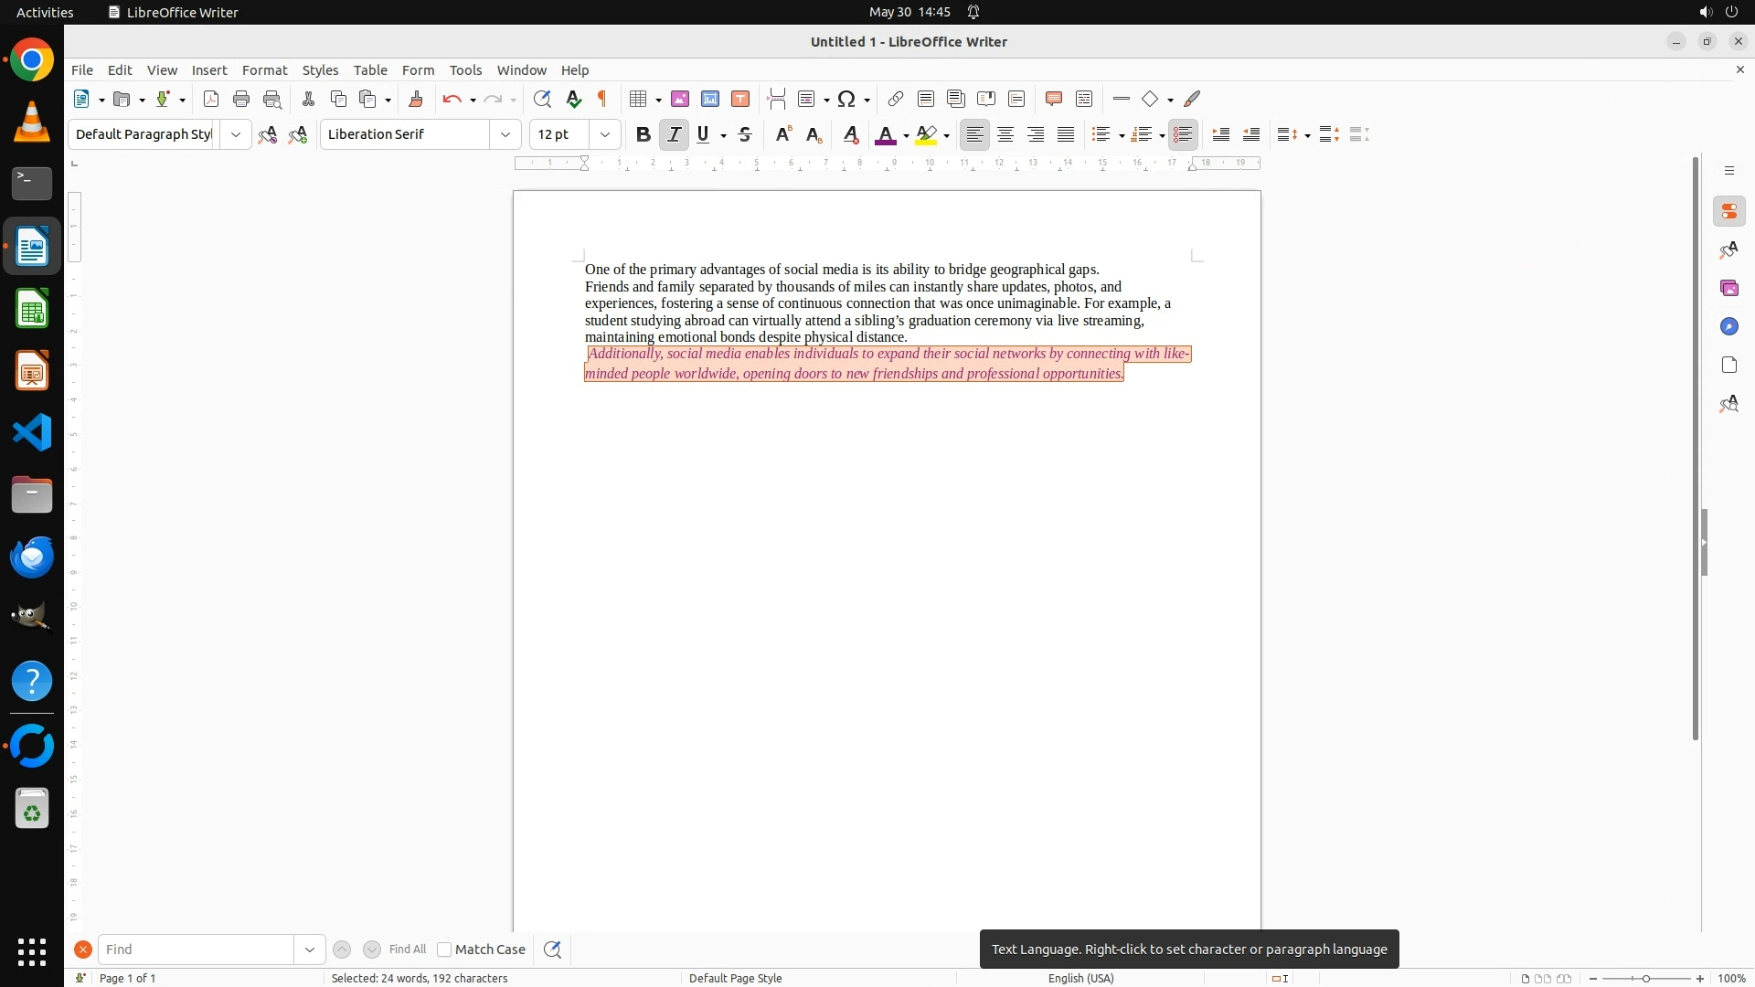Open the Tools menu

[x=465, y=70]
